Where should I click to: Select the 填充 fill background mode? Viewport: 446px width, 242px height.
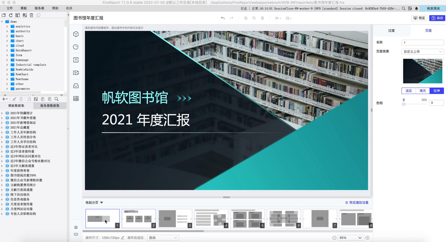pyautogui.click(x=423, y=91)
